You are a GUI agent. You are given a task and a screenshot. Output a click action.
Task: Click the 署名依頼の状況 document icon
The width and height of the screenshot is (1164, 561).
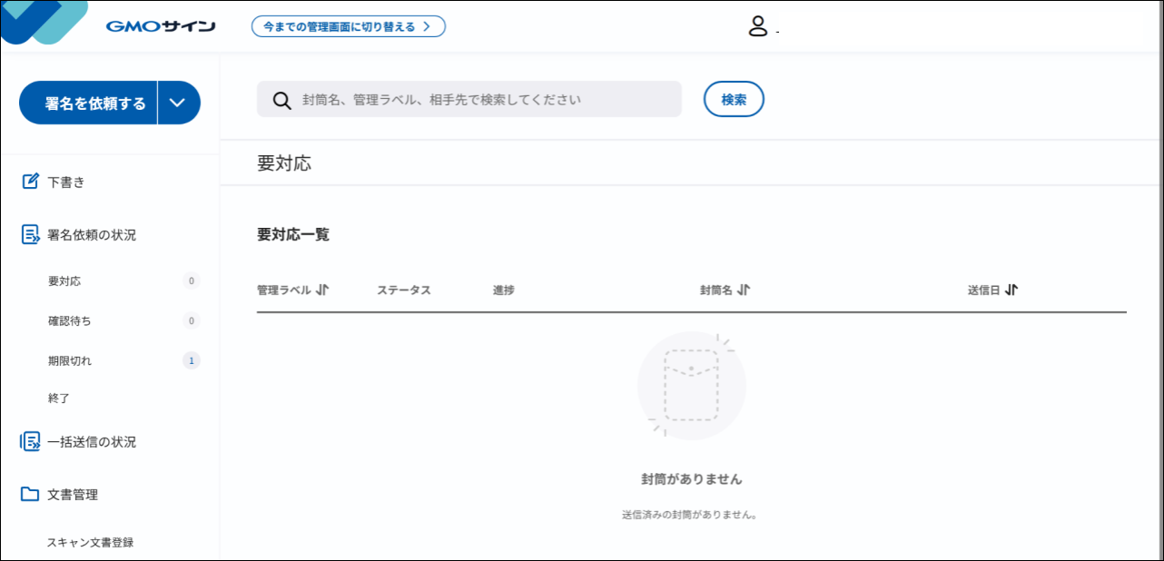click(31, 235)
